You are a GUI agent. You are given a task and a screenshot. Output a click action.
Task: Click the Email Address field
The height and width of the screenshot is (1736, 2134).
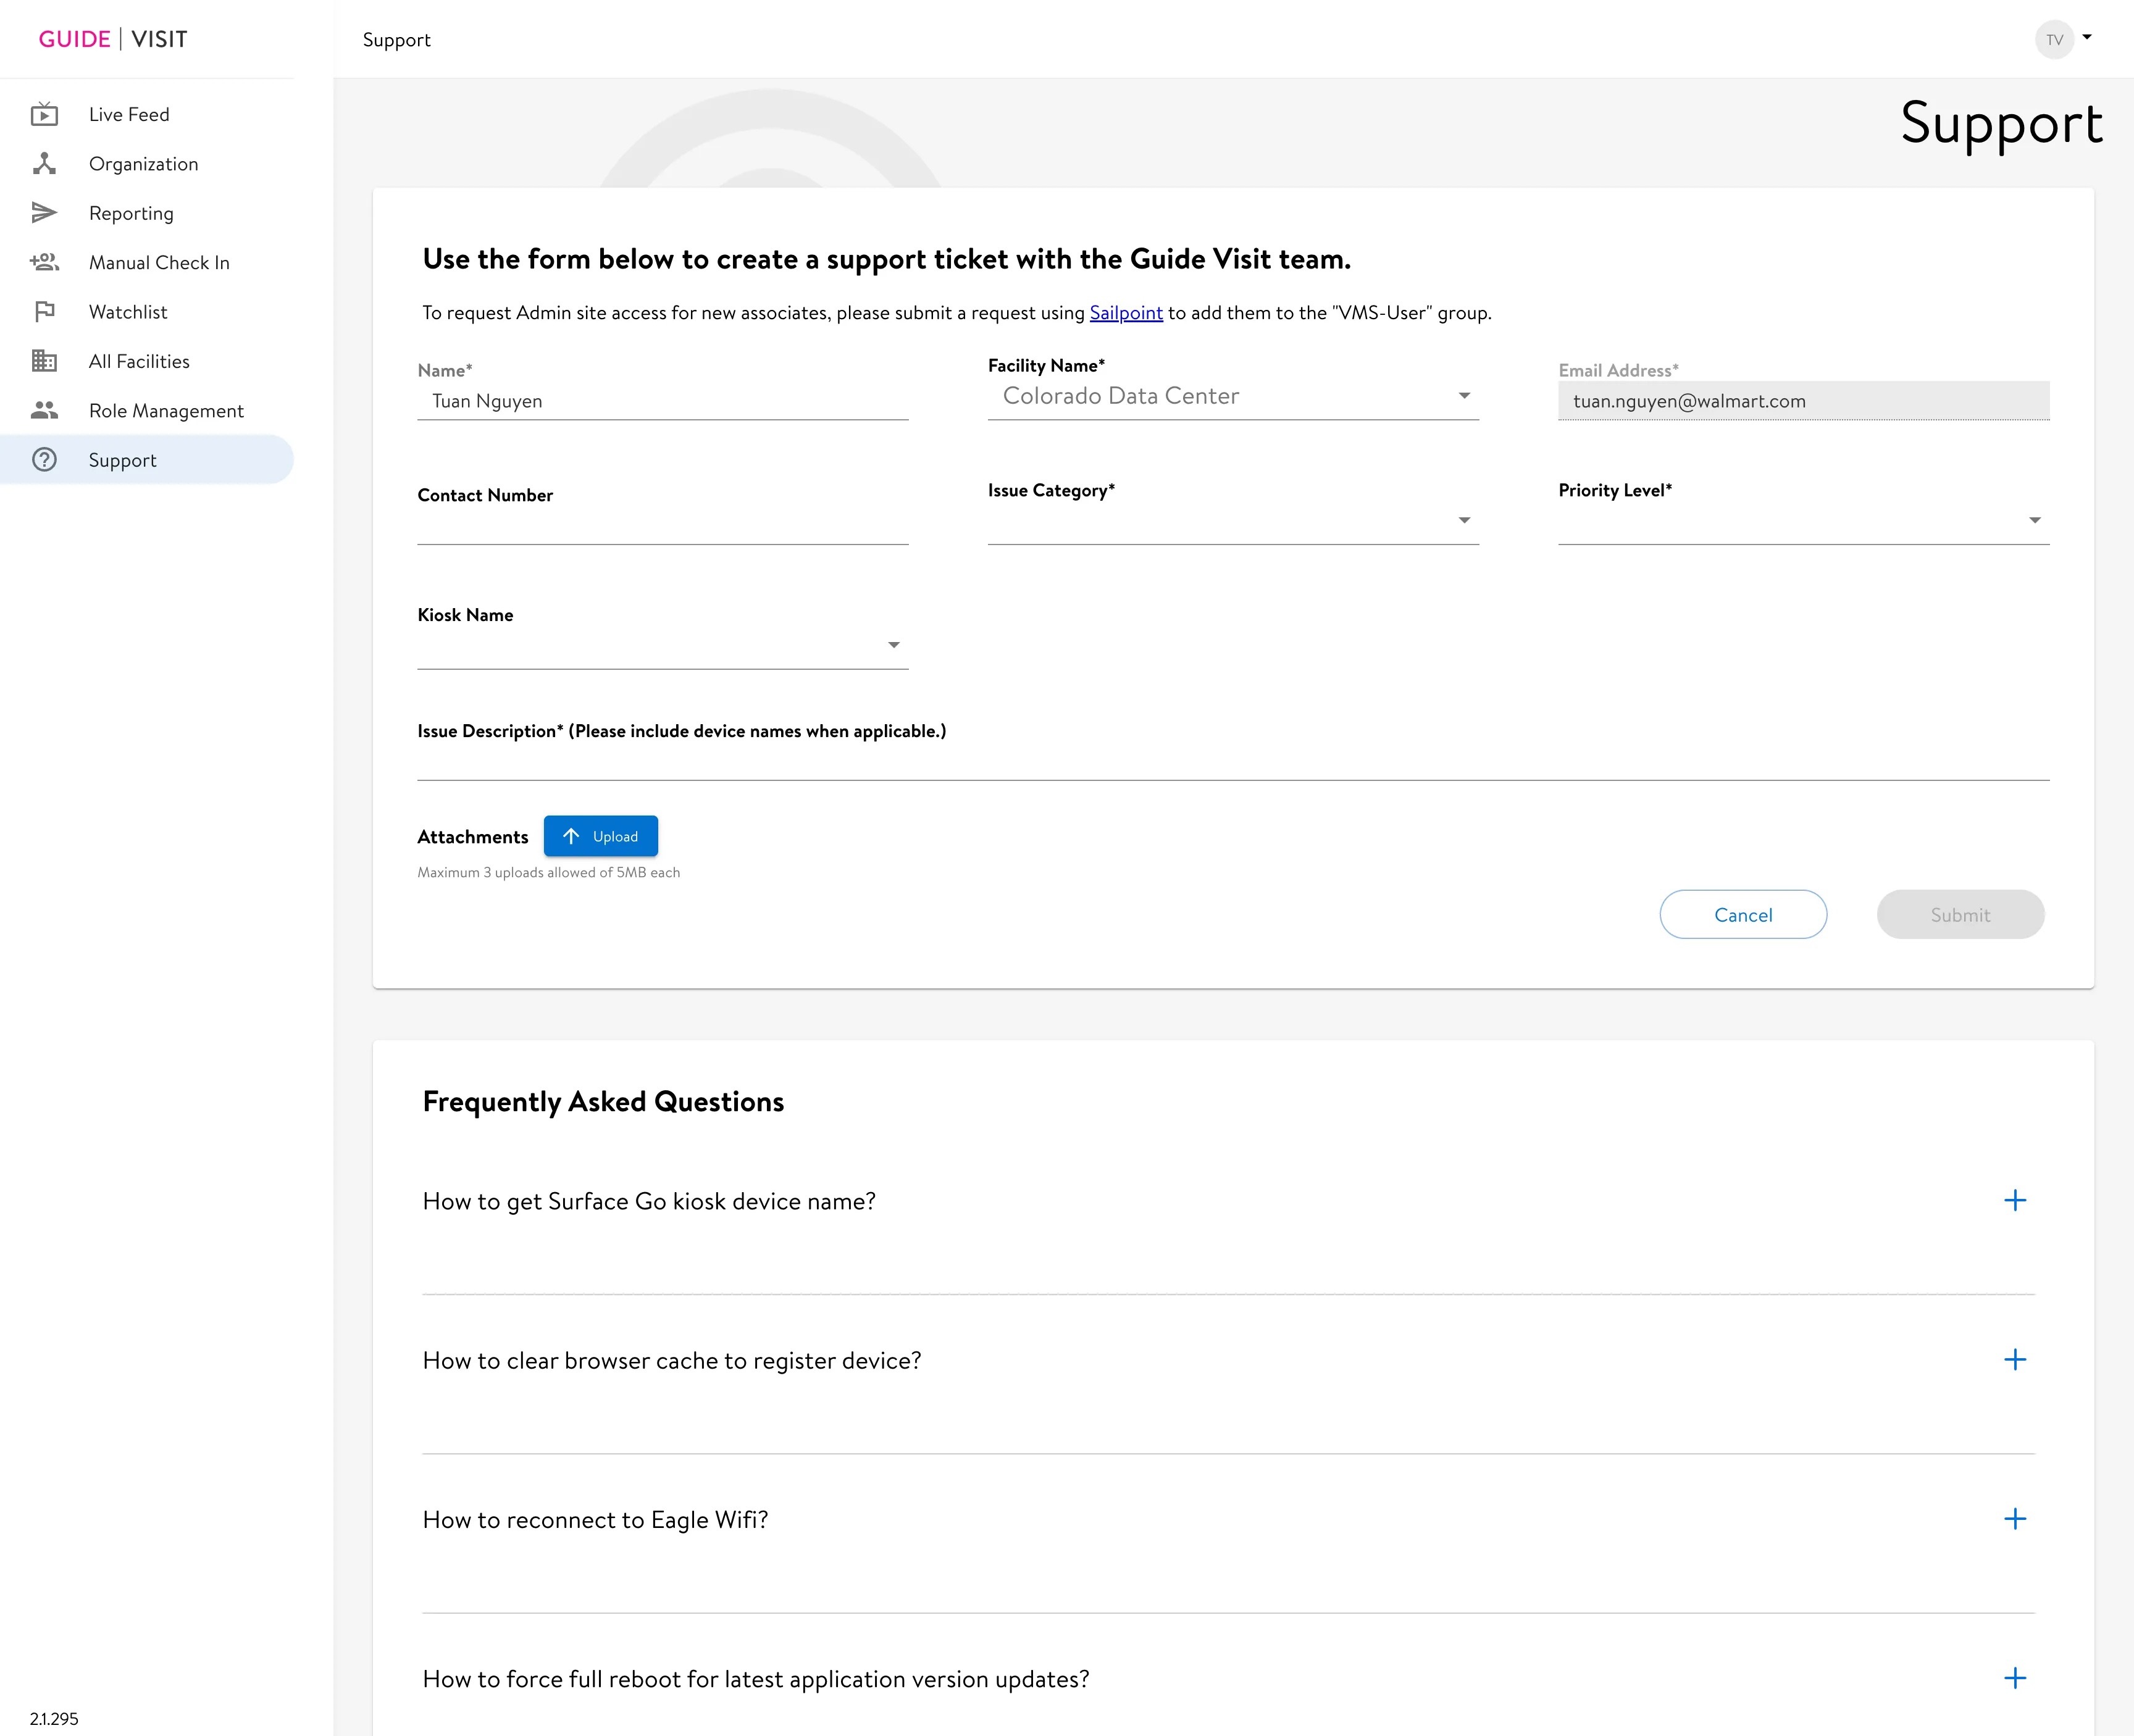pyautogui.click(x=1803, y=401)
